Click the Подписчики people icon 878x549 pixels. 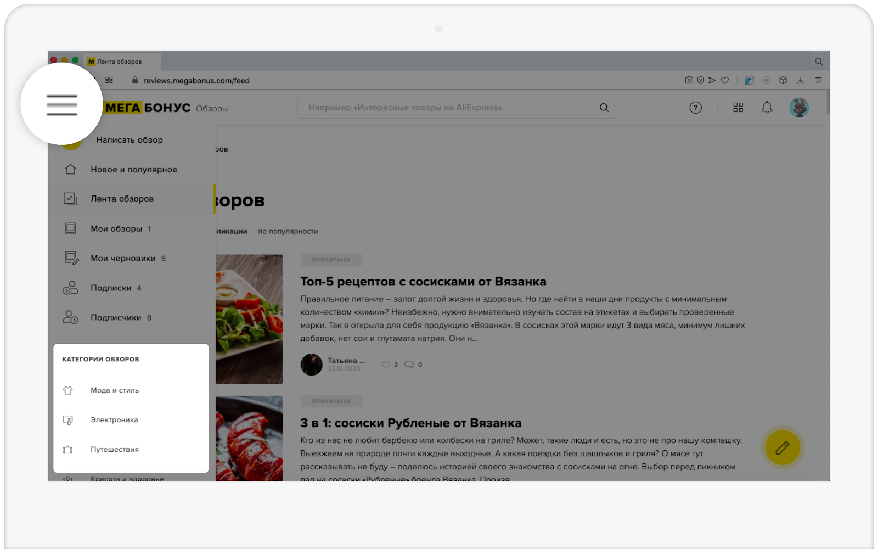pos(70,317)
